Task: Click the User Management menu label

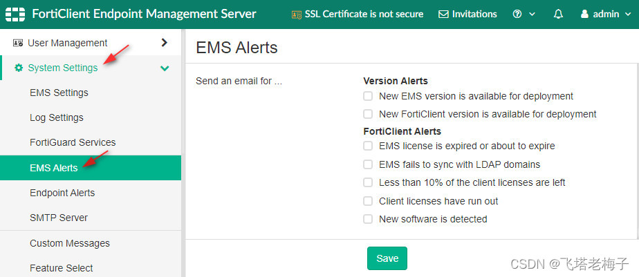Action: click(x=68, y=43)
